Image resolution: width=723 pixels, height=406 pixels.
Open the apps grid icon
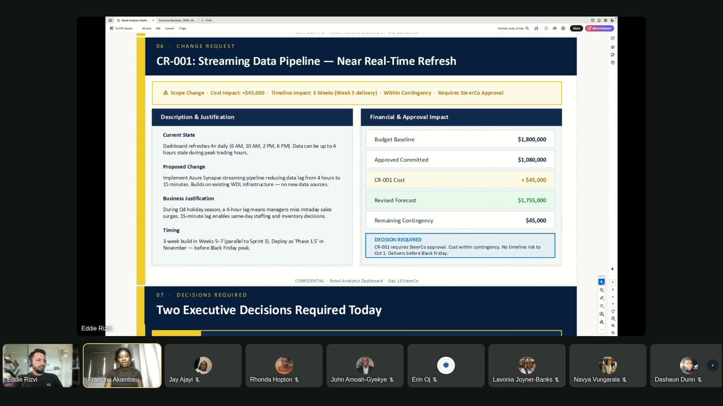[x=606, y=20]
